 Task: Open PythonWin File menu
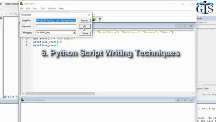point(22,8)
